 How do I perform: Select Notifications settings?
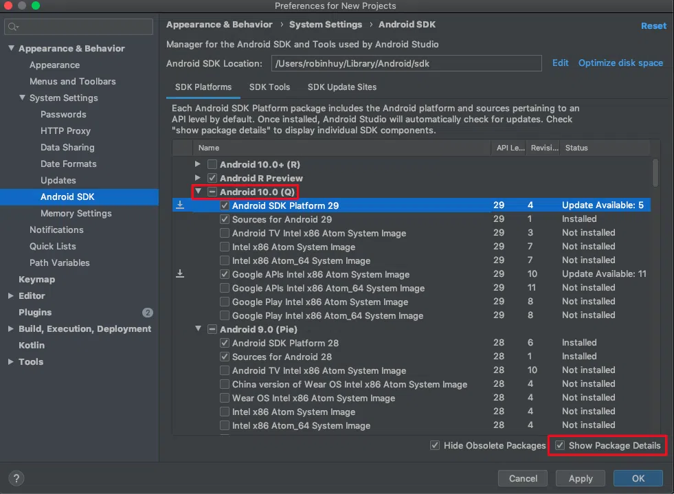tap(56, 229)
